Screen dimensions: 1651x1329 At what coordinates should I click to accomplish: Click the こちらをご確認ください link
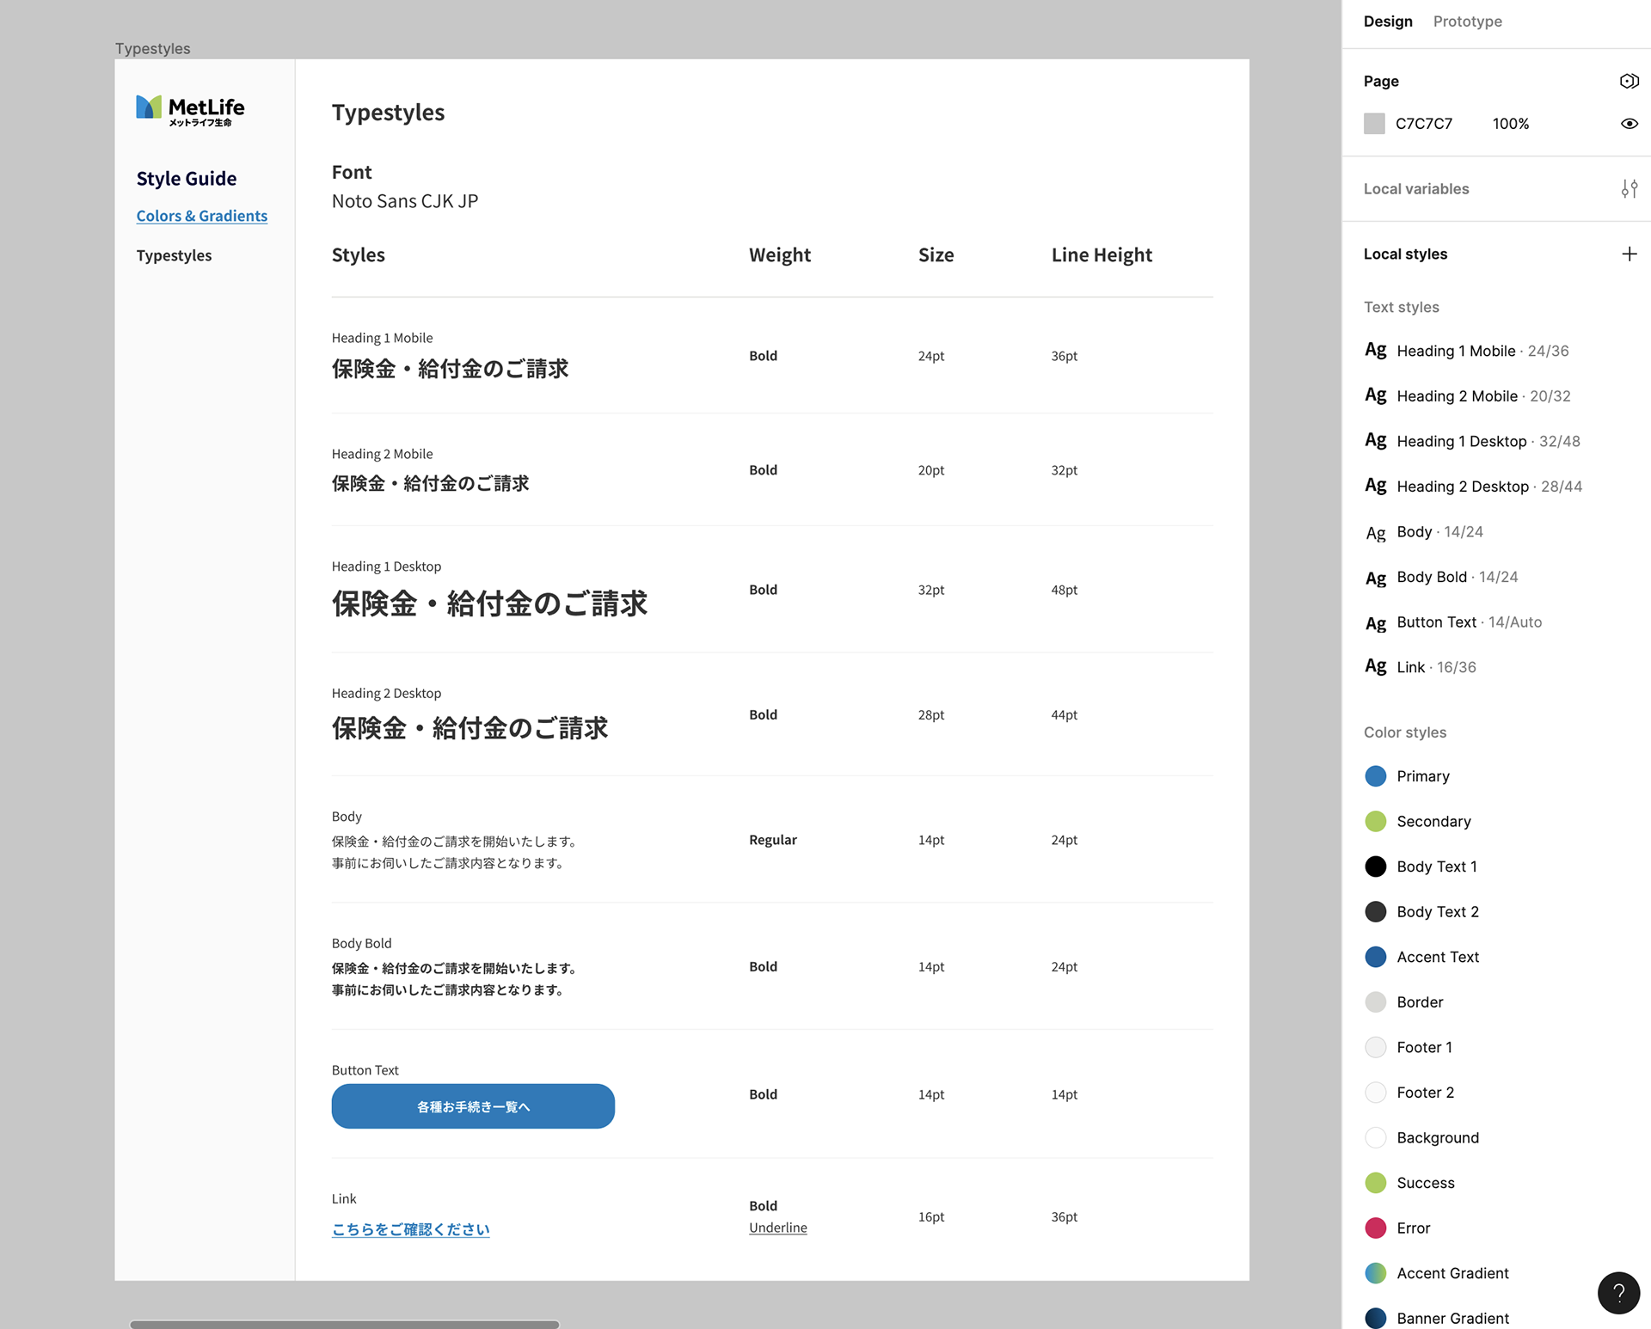[x=410, y=1229]
